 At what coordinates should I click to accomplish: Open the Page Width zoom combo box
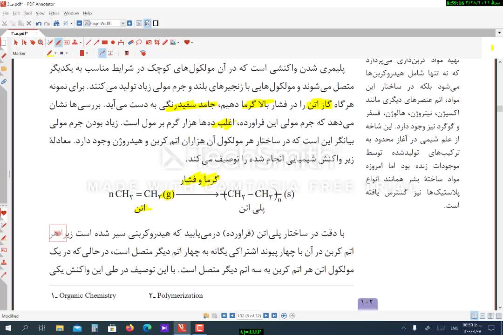(104, 23)
